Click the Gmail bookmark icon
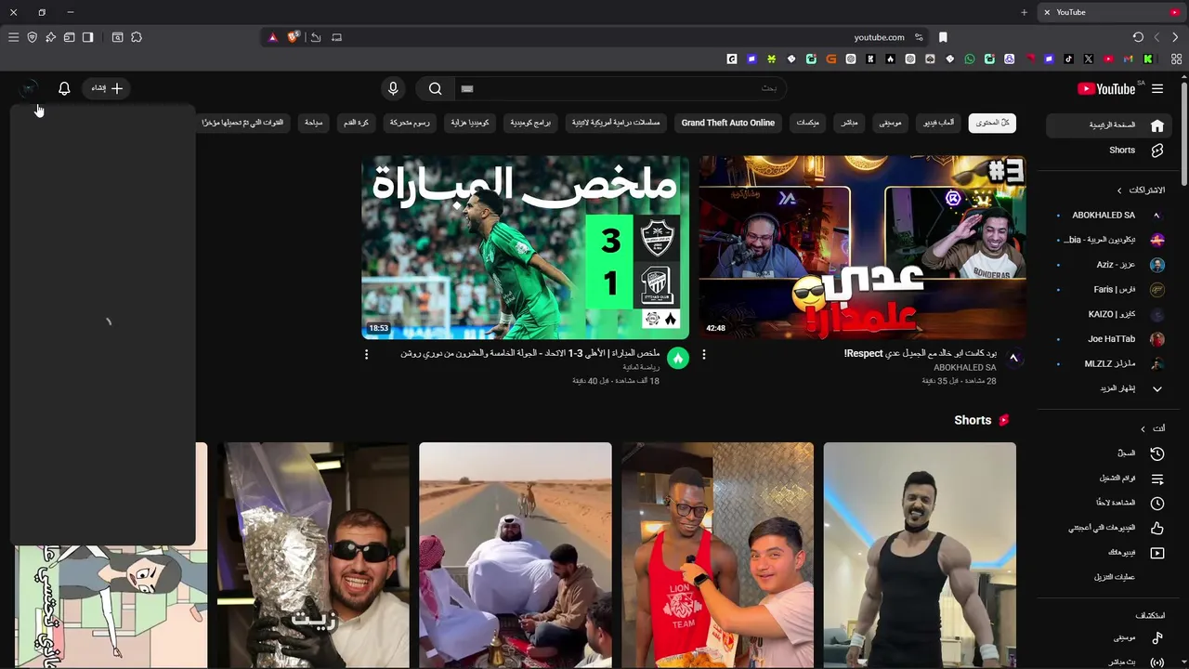The height and width of the screenshot is (669, 1189). 1129,59
